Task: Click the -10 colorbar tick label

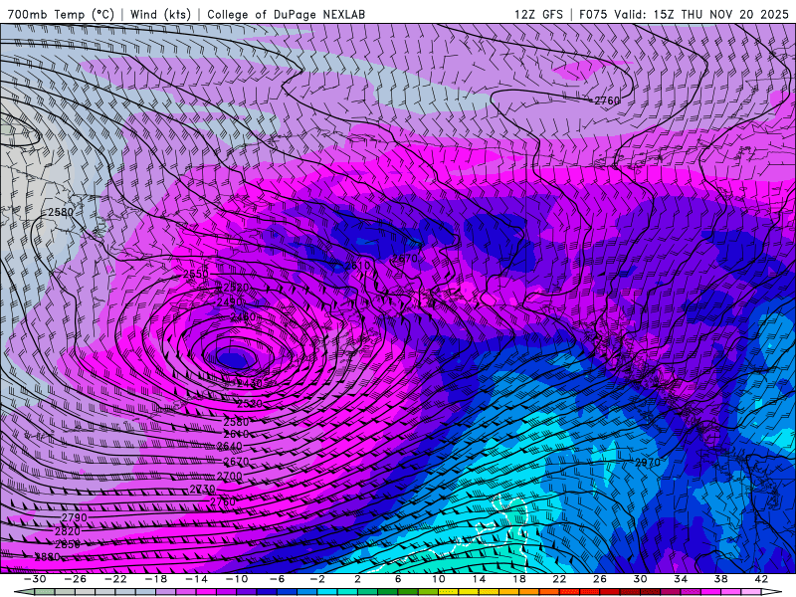Action: coord(237,579)
